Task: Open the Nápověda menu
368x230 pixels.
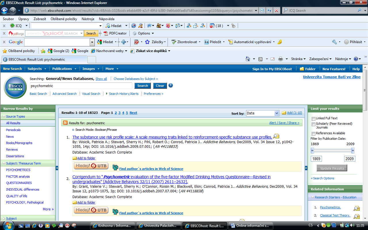Action: (x=107, y=19)
